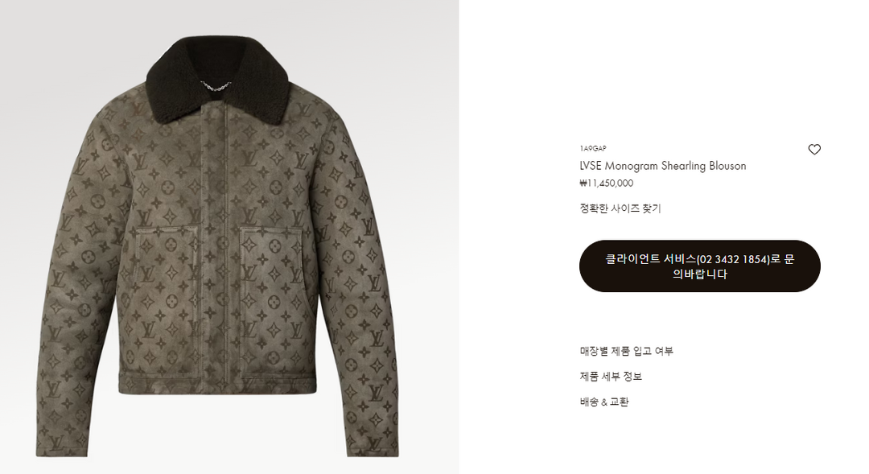869x474 pixels.
Task: Click the 클라이언트 서비스 contact button
Action: [x=699, y=266]
